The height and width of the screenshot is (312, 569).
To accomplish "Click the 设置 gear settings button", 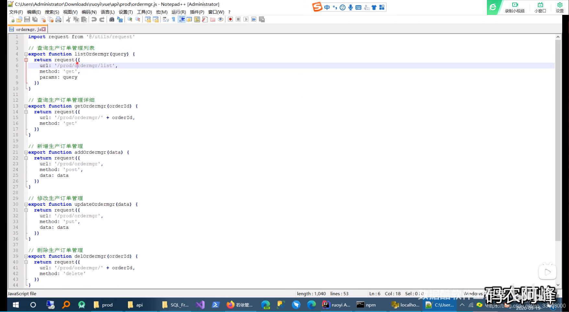I will pos(560,7).
